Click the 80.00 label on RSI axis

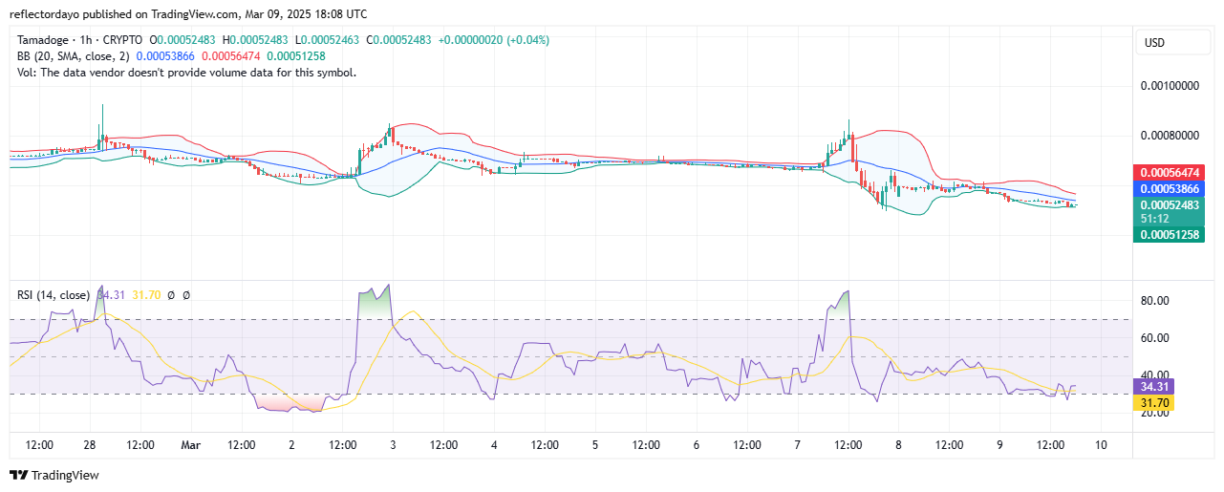pos(1155,300)
